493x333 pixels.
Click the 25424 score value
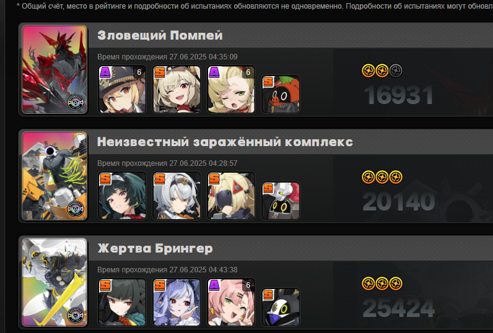click(399, 308)
